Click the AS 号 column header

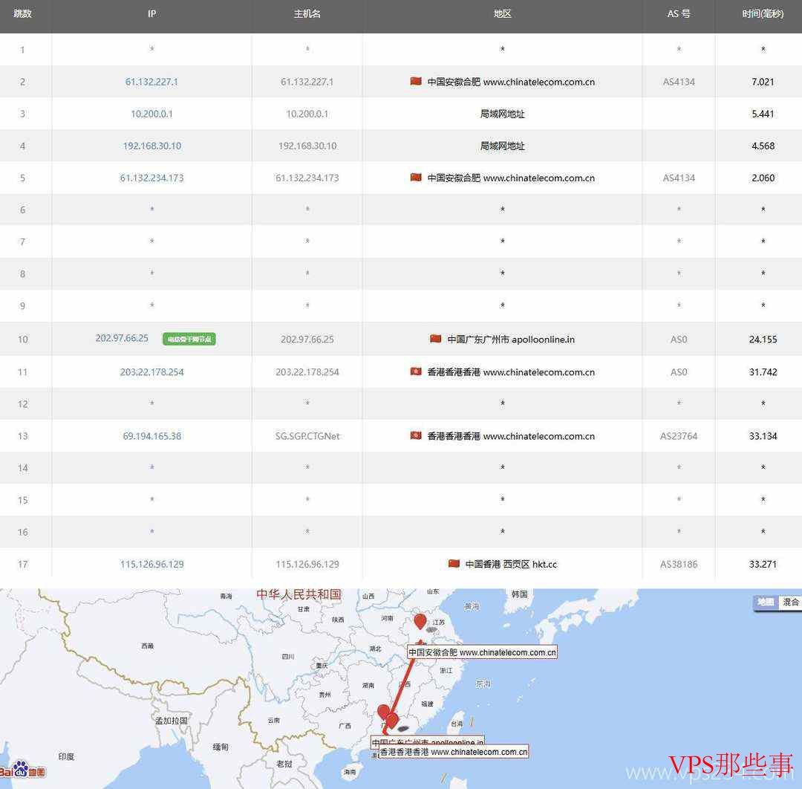[679, 14]
